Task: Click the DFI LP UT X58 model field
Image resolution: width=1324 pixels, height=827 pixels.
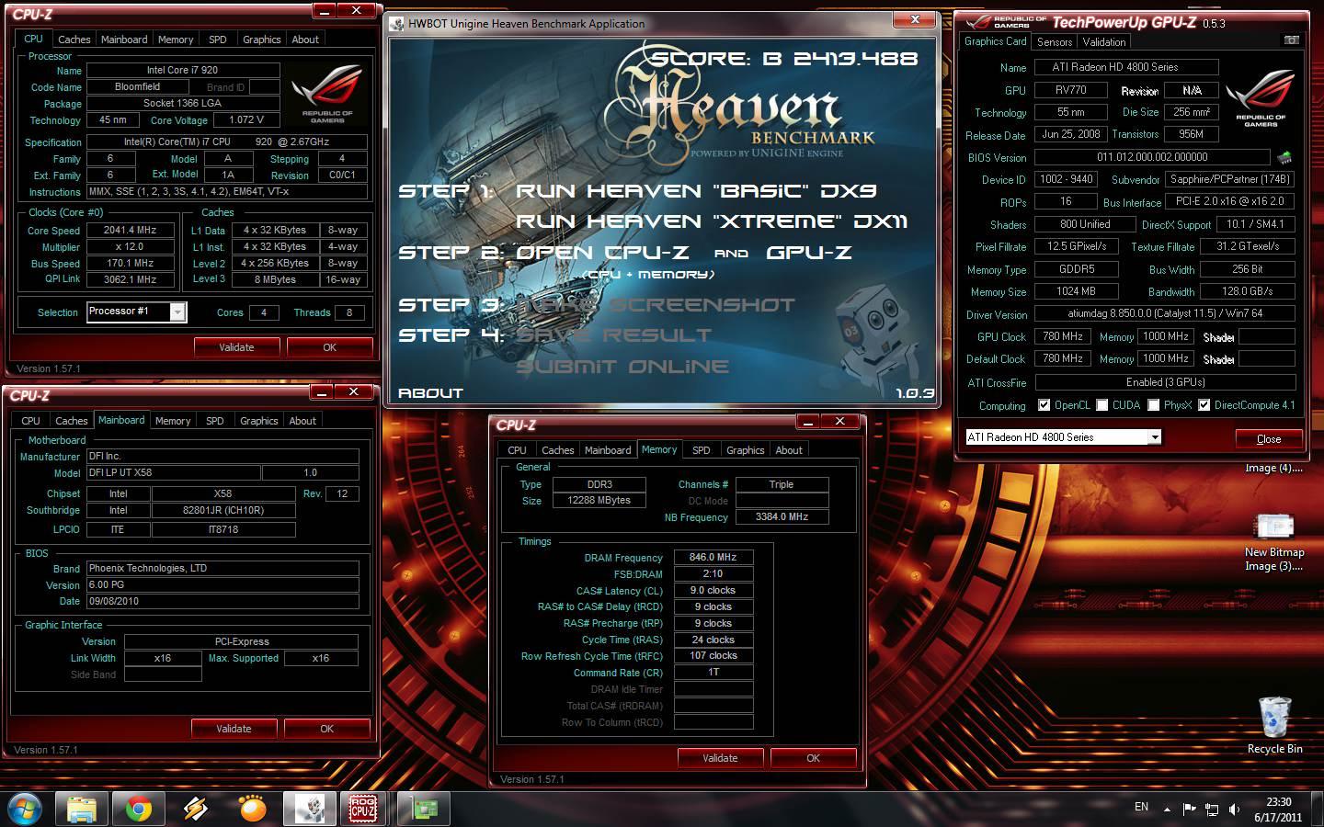Action: pos(173,472)
